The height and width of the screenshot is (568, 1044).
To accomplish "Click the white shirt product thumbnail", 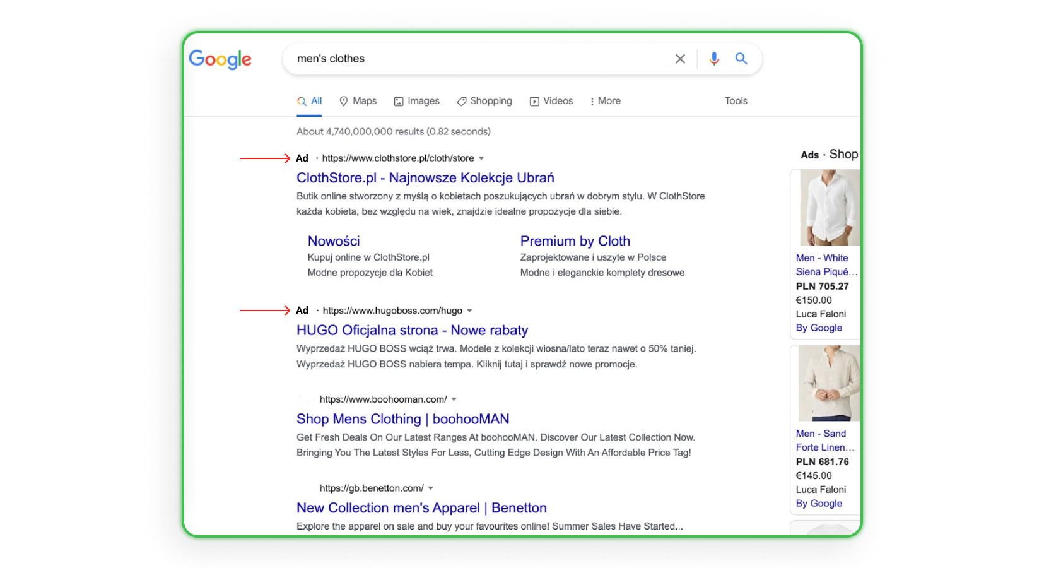I will pyautogui.click(x=830, y=208).
